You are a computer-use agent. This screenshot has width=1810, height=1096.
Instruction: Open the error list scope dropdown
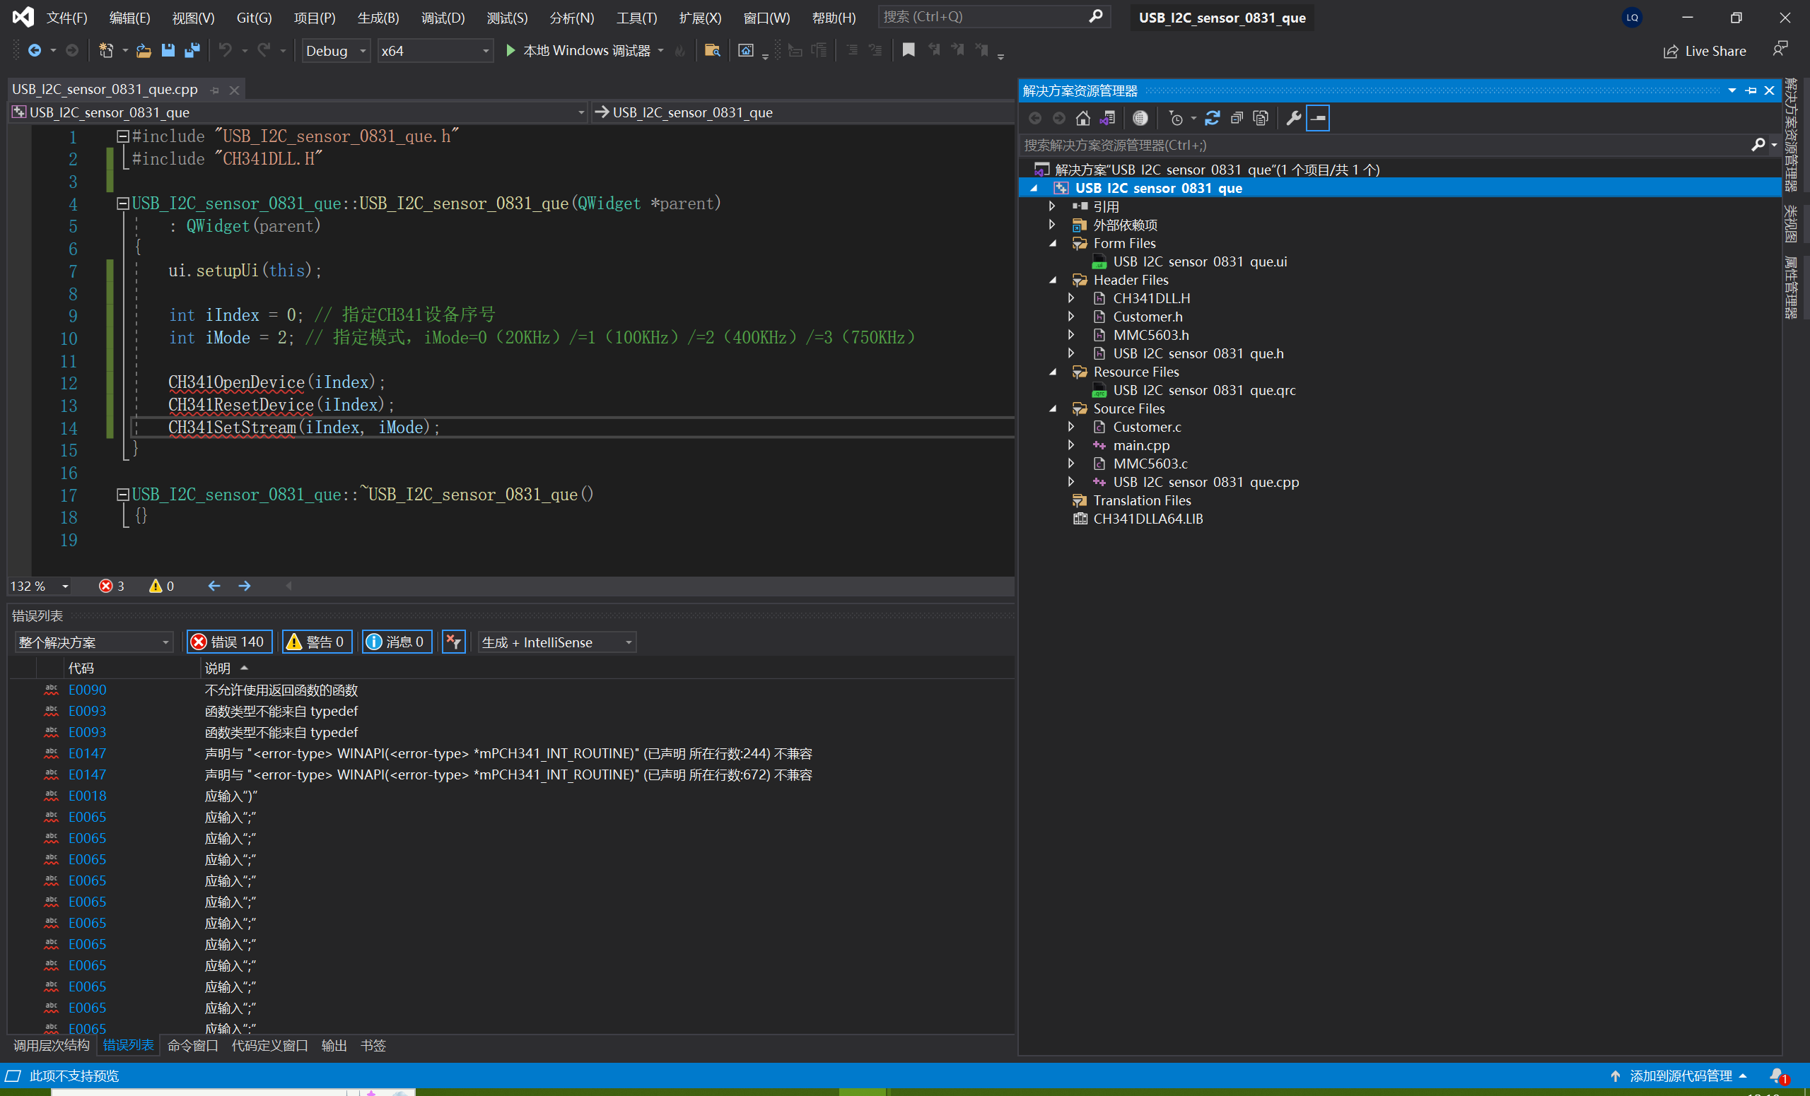point(93,642)
